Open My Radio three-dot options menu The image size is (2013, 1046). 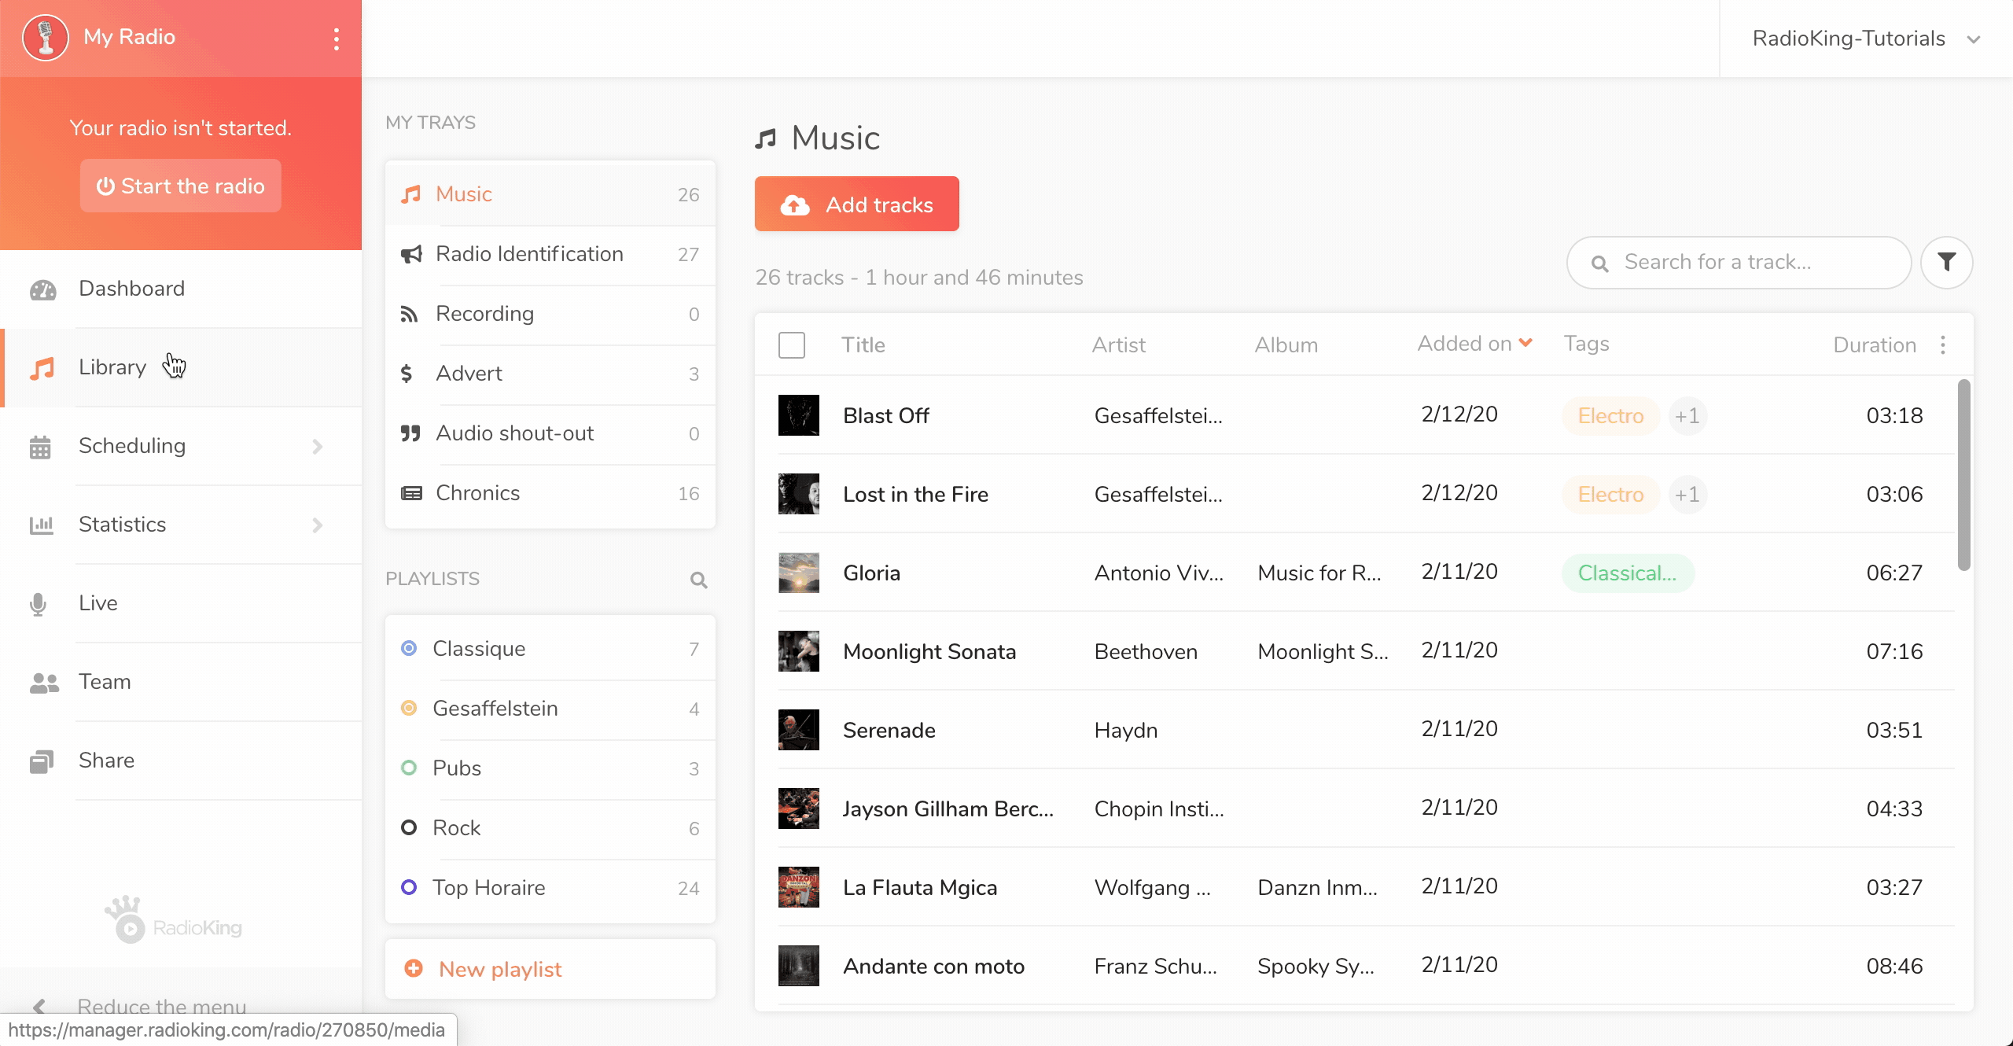(337, 39)
